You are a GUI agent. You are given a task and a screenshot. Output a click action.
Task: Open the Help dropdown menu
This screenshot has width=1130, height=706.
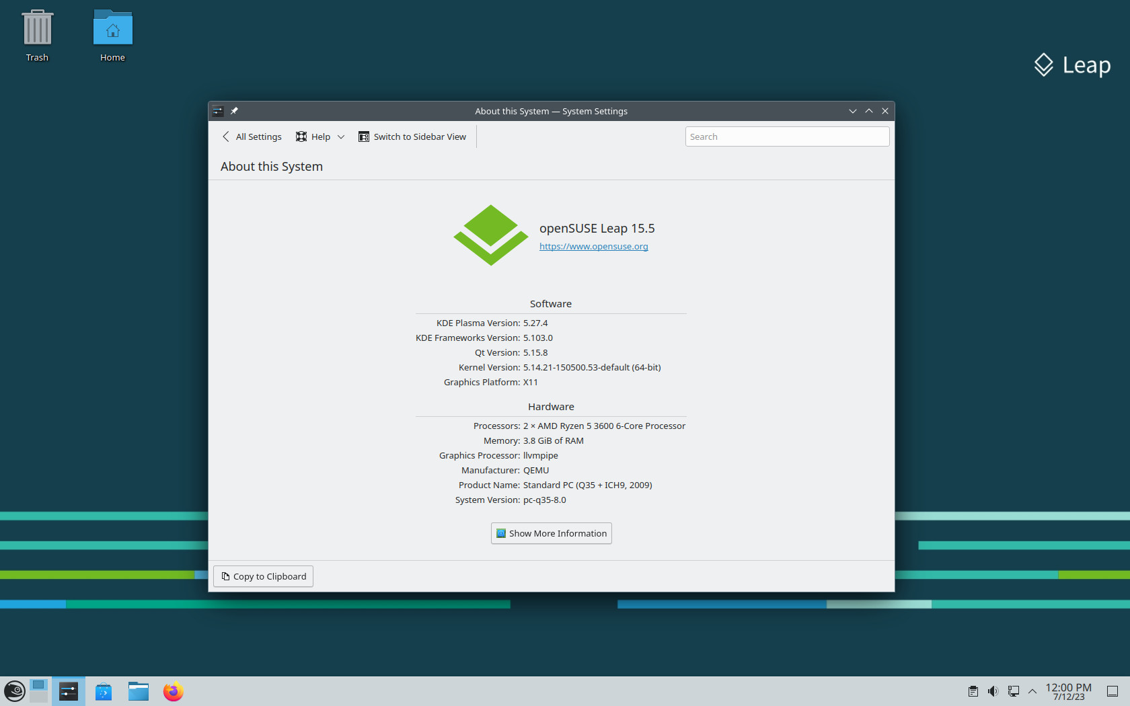coord(320,136)
